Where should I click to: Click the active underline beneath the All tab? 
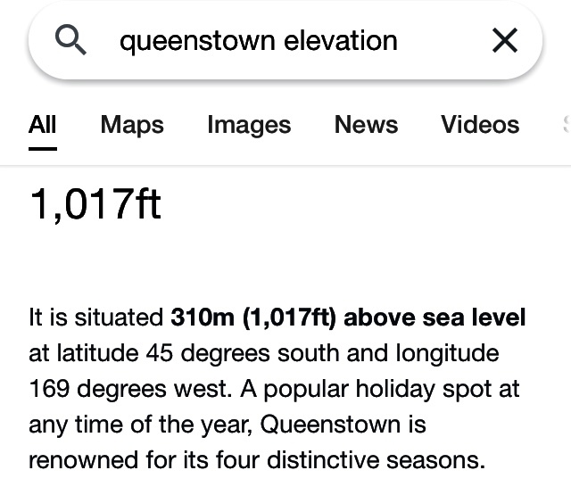42,148
